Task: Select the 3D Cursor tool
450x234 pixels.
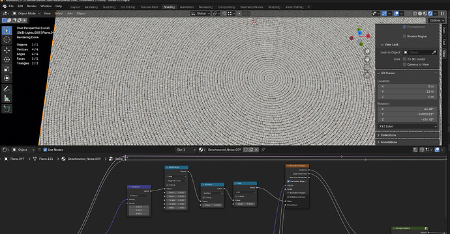Action: tap(7, 40)
